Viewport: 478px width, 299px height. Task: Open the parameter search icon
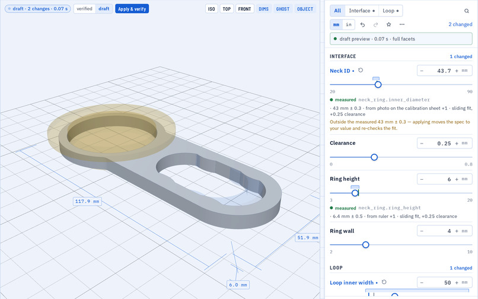[x=466, y=11]
